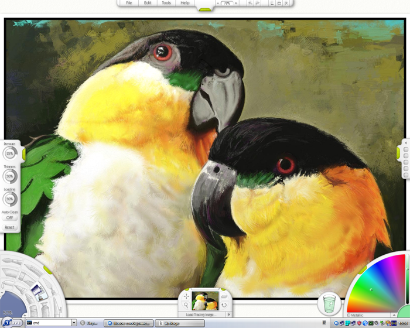This screenshot has height=328, width=410.
Task: Click the green tab under the menu bar
Action: coord(205,10)
